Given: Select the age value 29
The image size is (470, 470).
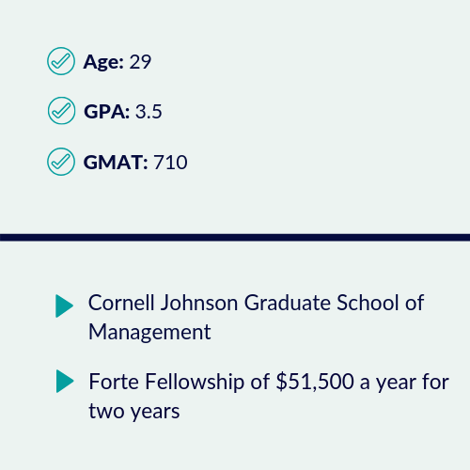Looking at the screenshot, I should 140,62.
